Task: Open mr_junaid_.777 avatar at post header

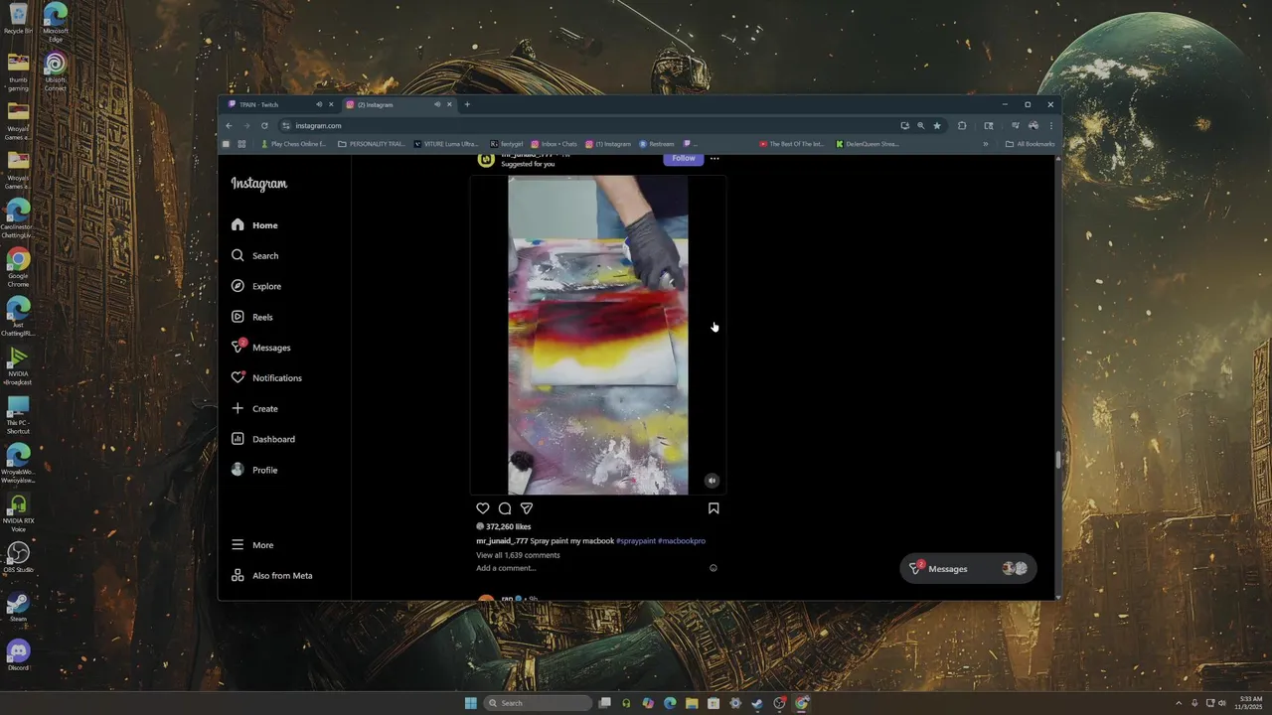Action: pos(486,159)
